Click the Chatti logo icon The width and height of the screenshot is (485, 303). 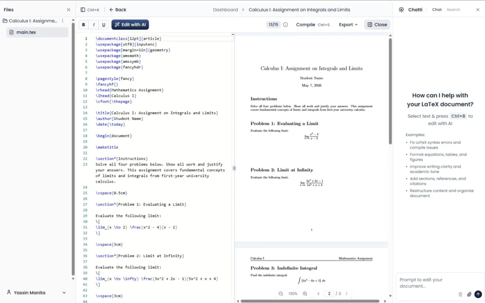(402, 10)
